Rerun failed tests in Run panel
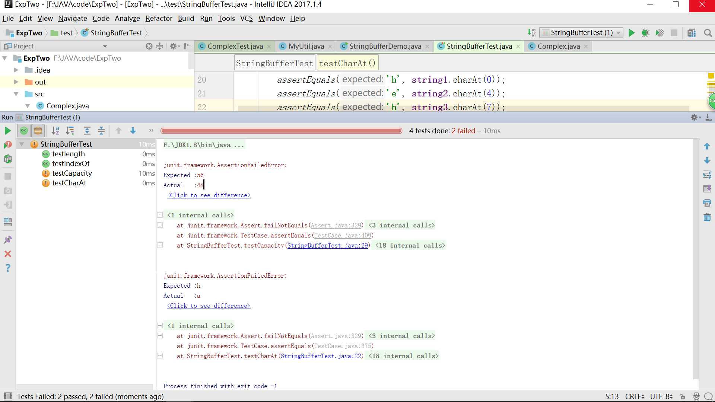The image size is (715, 402). (7, 145)
